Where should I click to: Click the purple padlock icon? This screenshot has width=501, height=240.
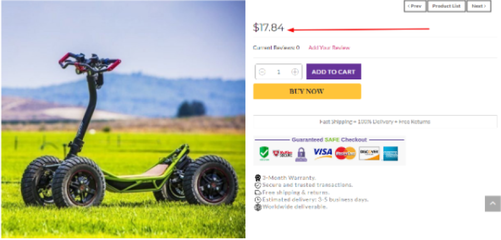tap(301, 154)
